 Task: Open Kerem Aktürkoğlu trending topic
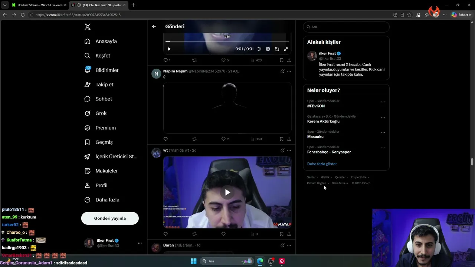tap(323, 121)
